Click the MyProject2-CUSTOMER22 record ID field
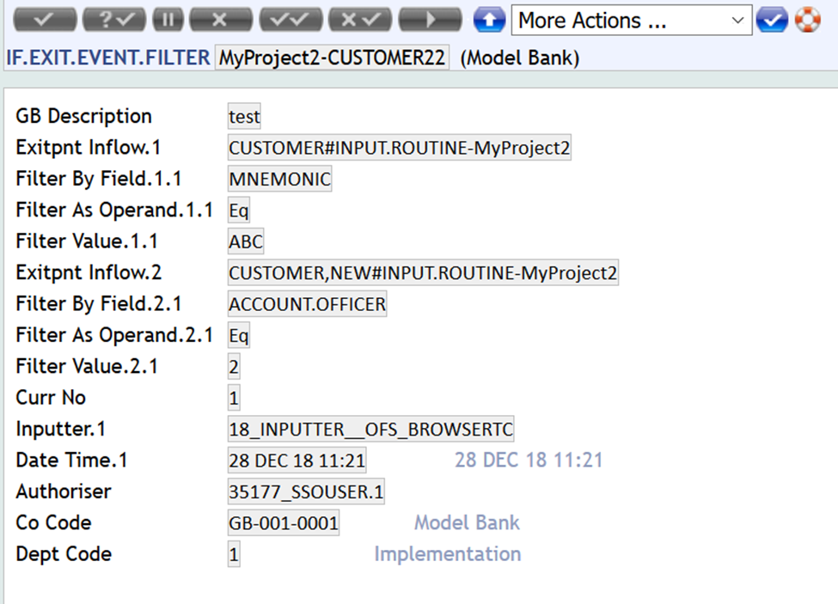The image size is (838, 604). (332, 58)
